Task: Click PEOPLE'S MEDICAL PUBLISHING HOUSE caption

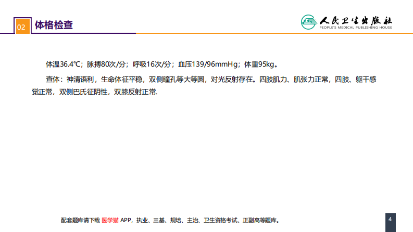Action: pos(356,28)
